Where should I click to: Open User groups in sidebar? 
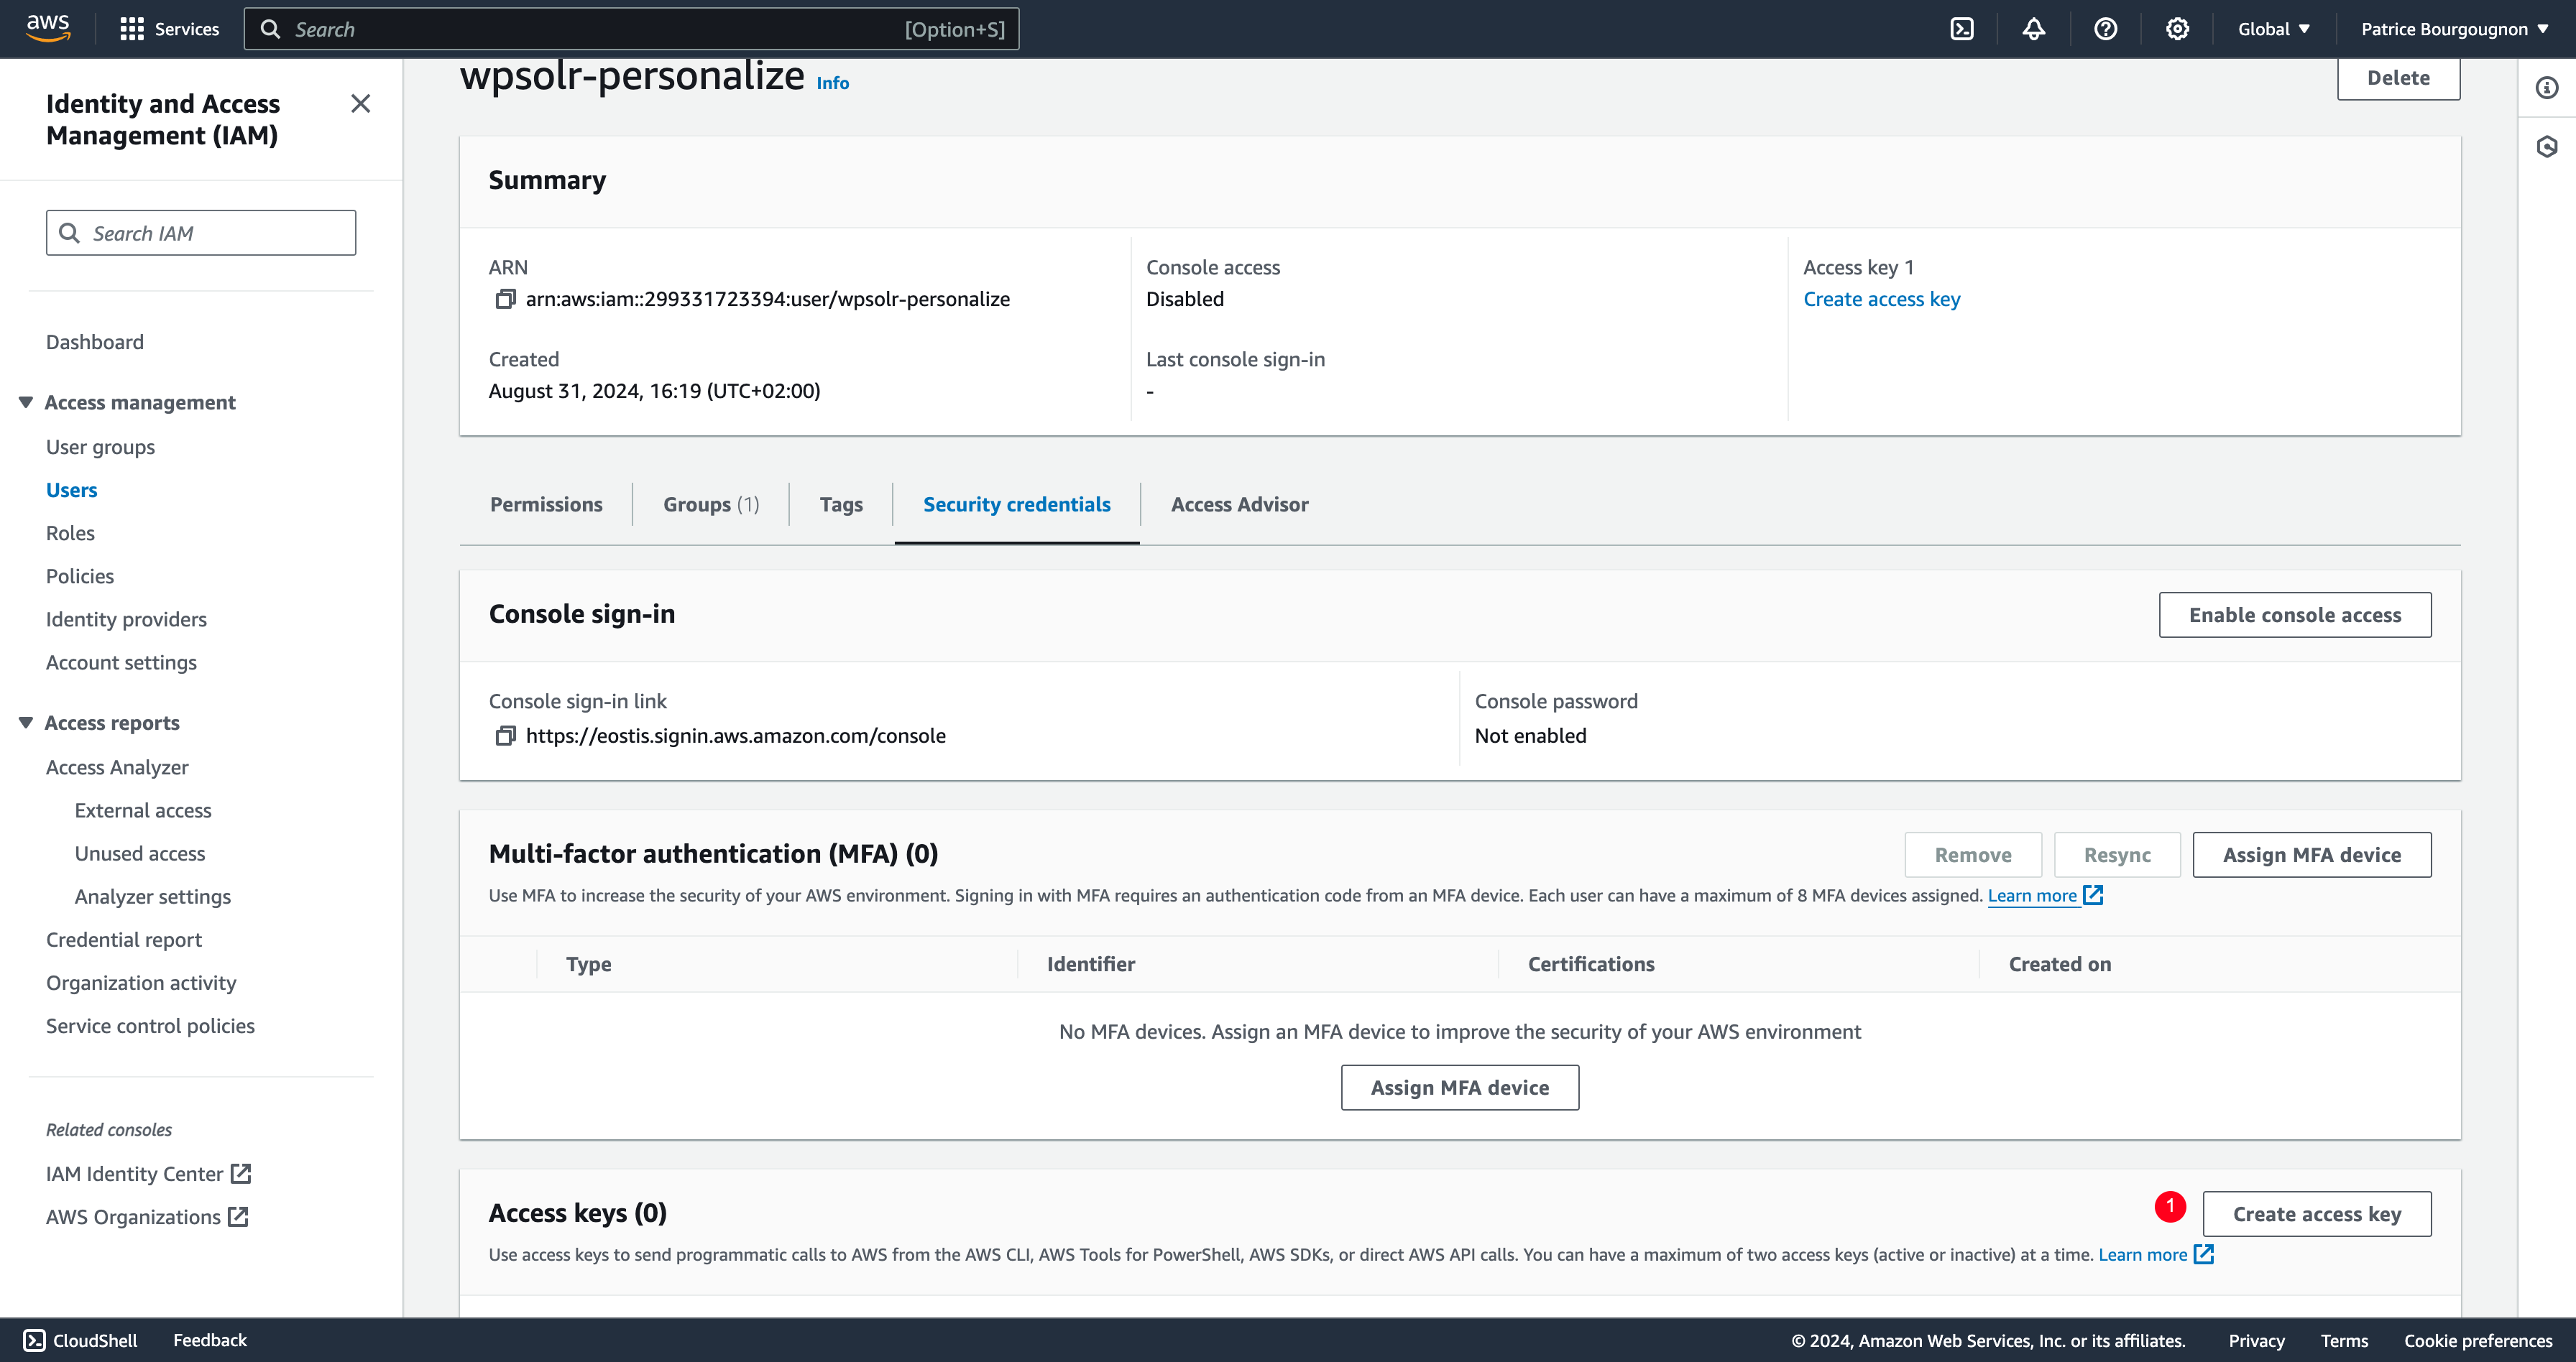pyautogui.click(x=100, y=447)
